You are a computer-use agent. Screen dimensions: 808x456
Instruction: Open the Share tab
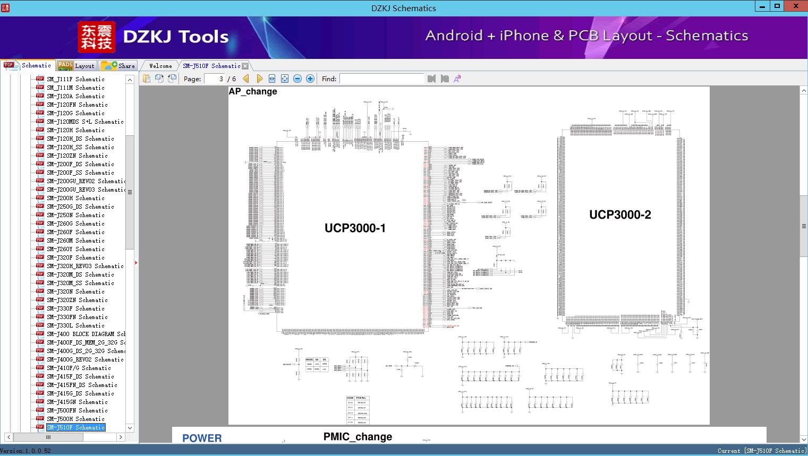[118, 66]
